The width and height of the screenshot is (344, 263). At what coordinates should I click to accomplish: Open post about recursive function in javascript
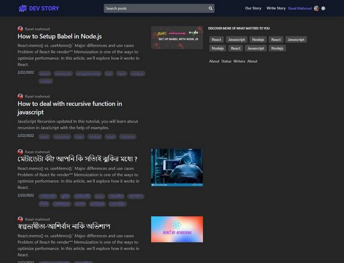(70, 108)
